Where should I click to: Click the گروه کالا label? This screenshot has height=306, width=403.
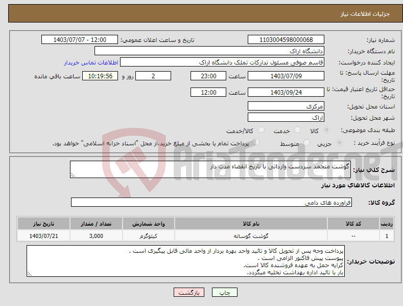click(x=382, y=203)
